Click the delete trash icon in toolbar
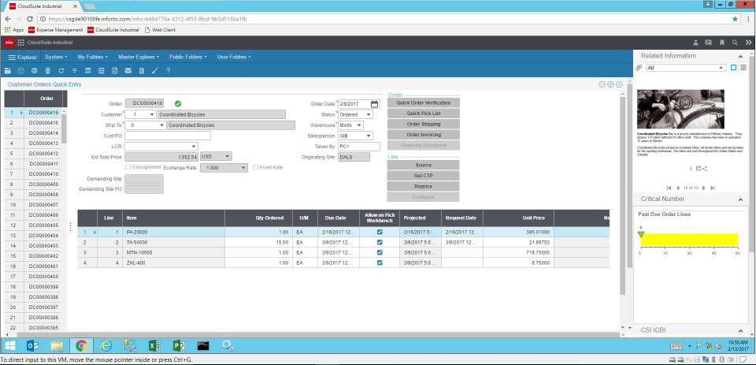The image size is (756, 365). click(x=48, y=71)
